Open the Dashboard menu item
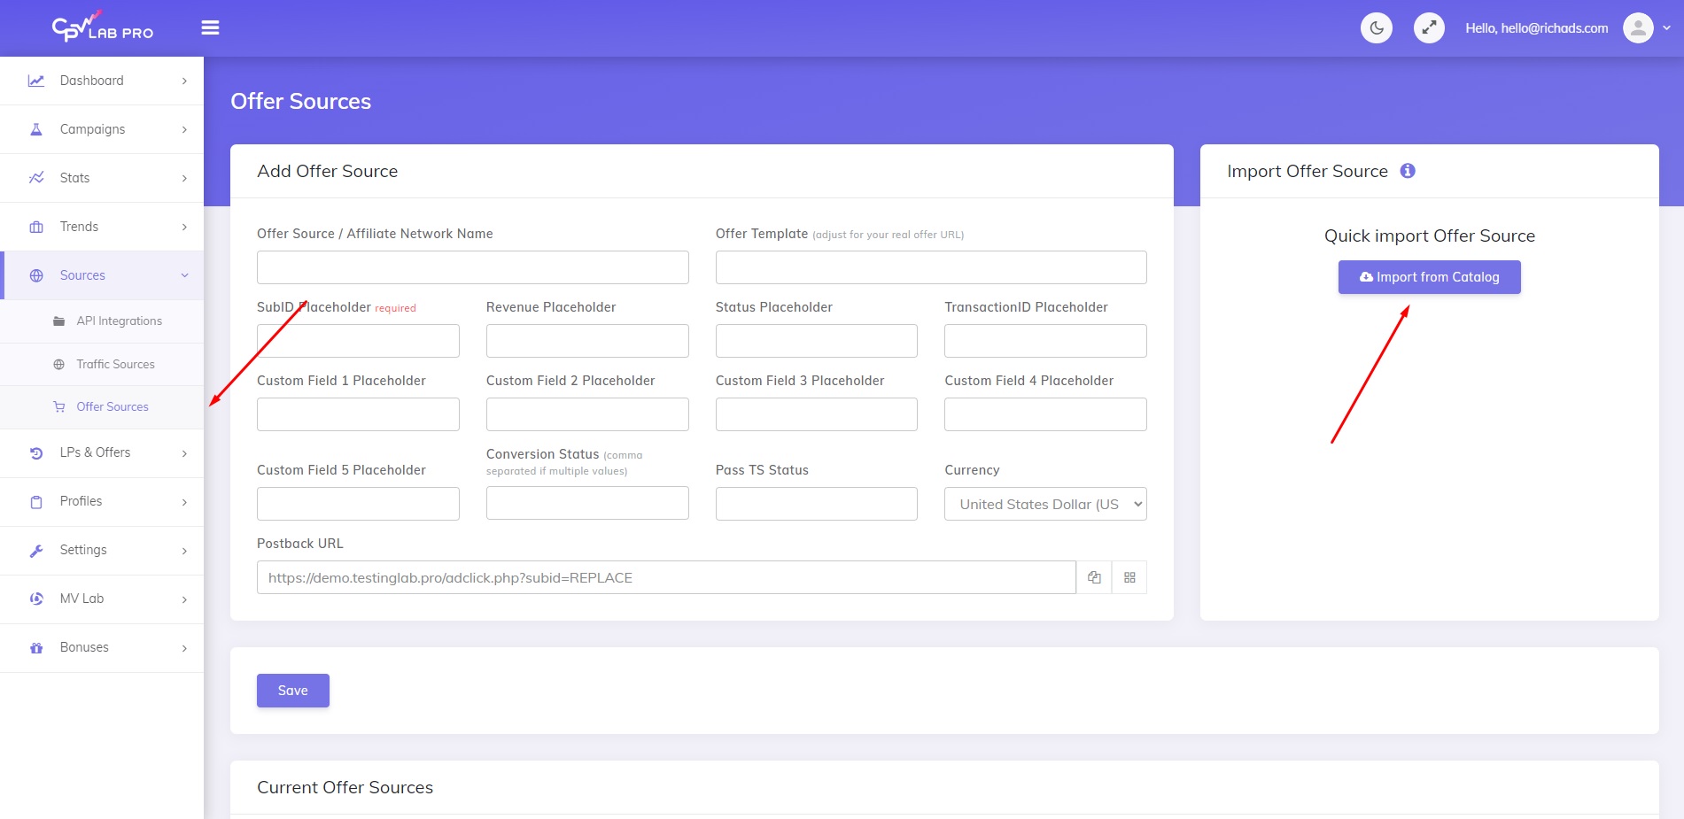The height and width of the screenshot is (819, 1684). point(102,81)
